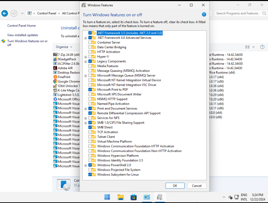
Task: Expand .NET Framework 4.8 Advanced Services
Action: click(x=86, y=38)
